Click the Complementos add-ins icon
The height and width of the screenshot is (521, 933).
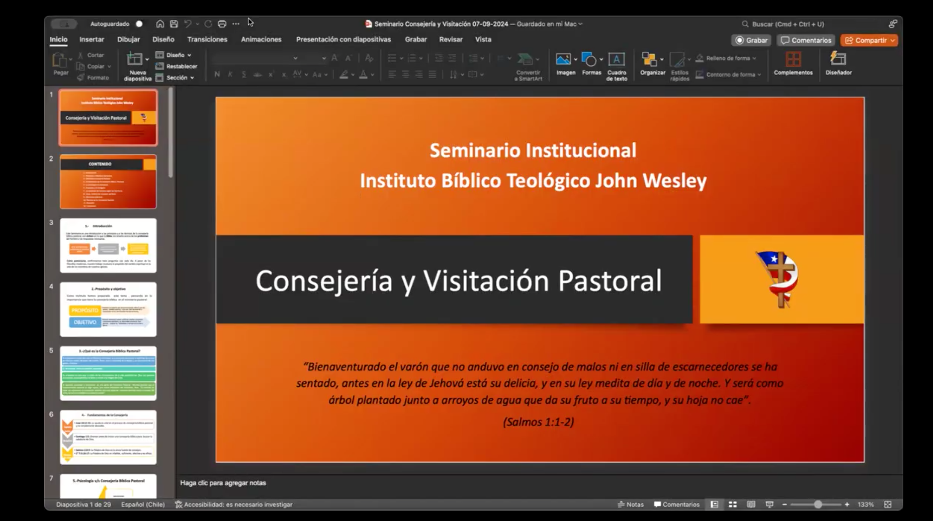click(793, 60)
